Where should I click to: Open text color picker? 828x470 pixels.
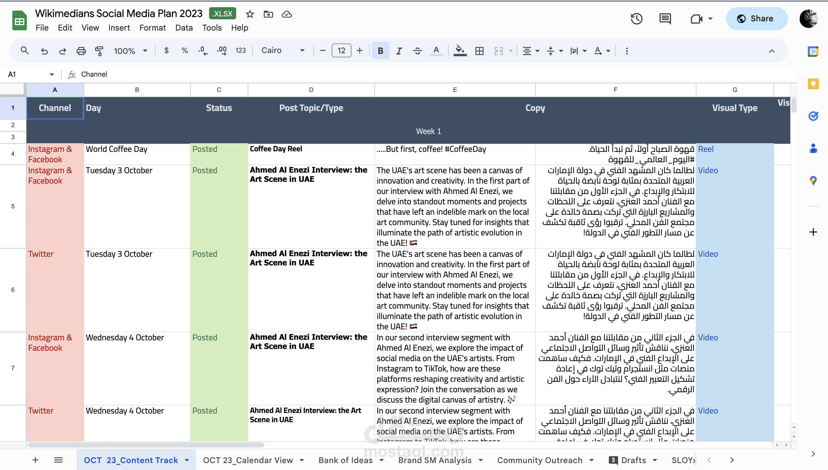(436, 51)
